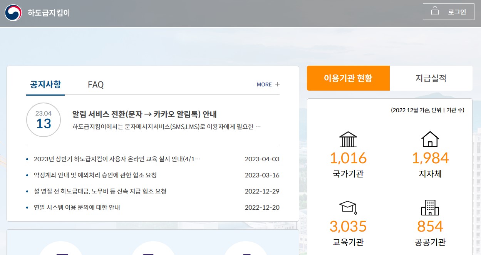Screen dimensions: 481x255
Task: Open the 설 명절 전 하도급대금 notice
Action: (x=100, y=191)
